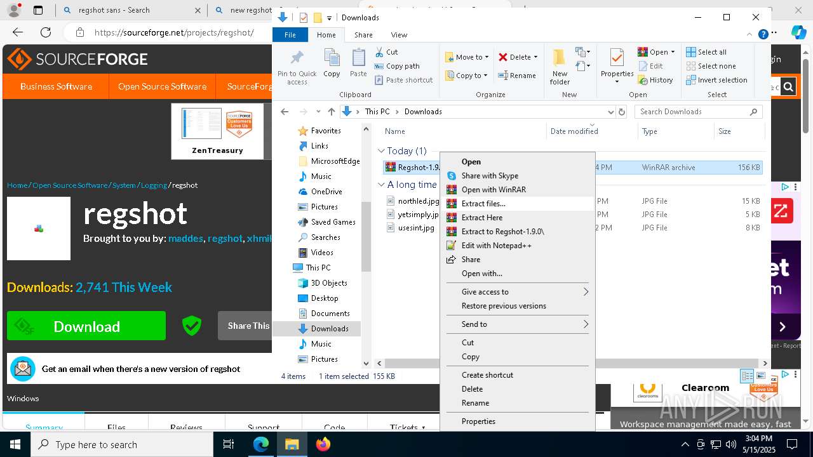Click maddes link on regshot page
Screen dimensions: 813x457
click(185, 239)
